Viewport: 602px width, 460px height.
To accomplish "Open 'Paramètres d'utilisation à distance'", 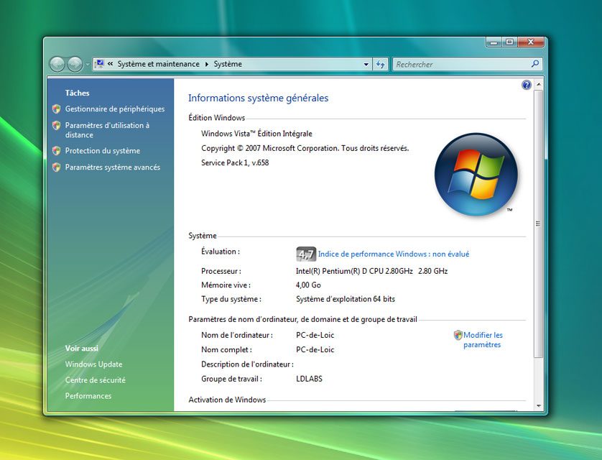I will point(107,130).
